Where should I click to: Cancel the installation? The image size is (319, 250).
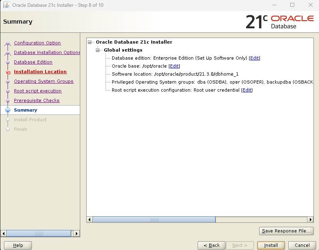point(302,245)
